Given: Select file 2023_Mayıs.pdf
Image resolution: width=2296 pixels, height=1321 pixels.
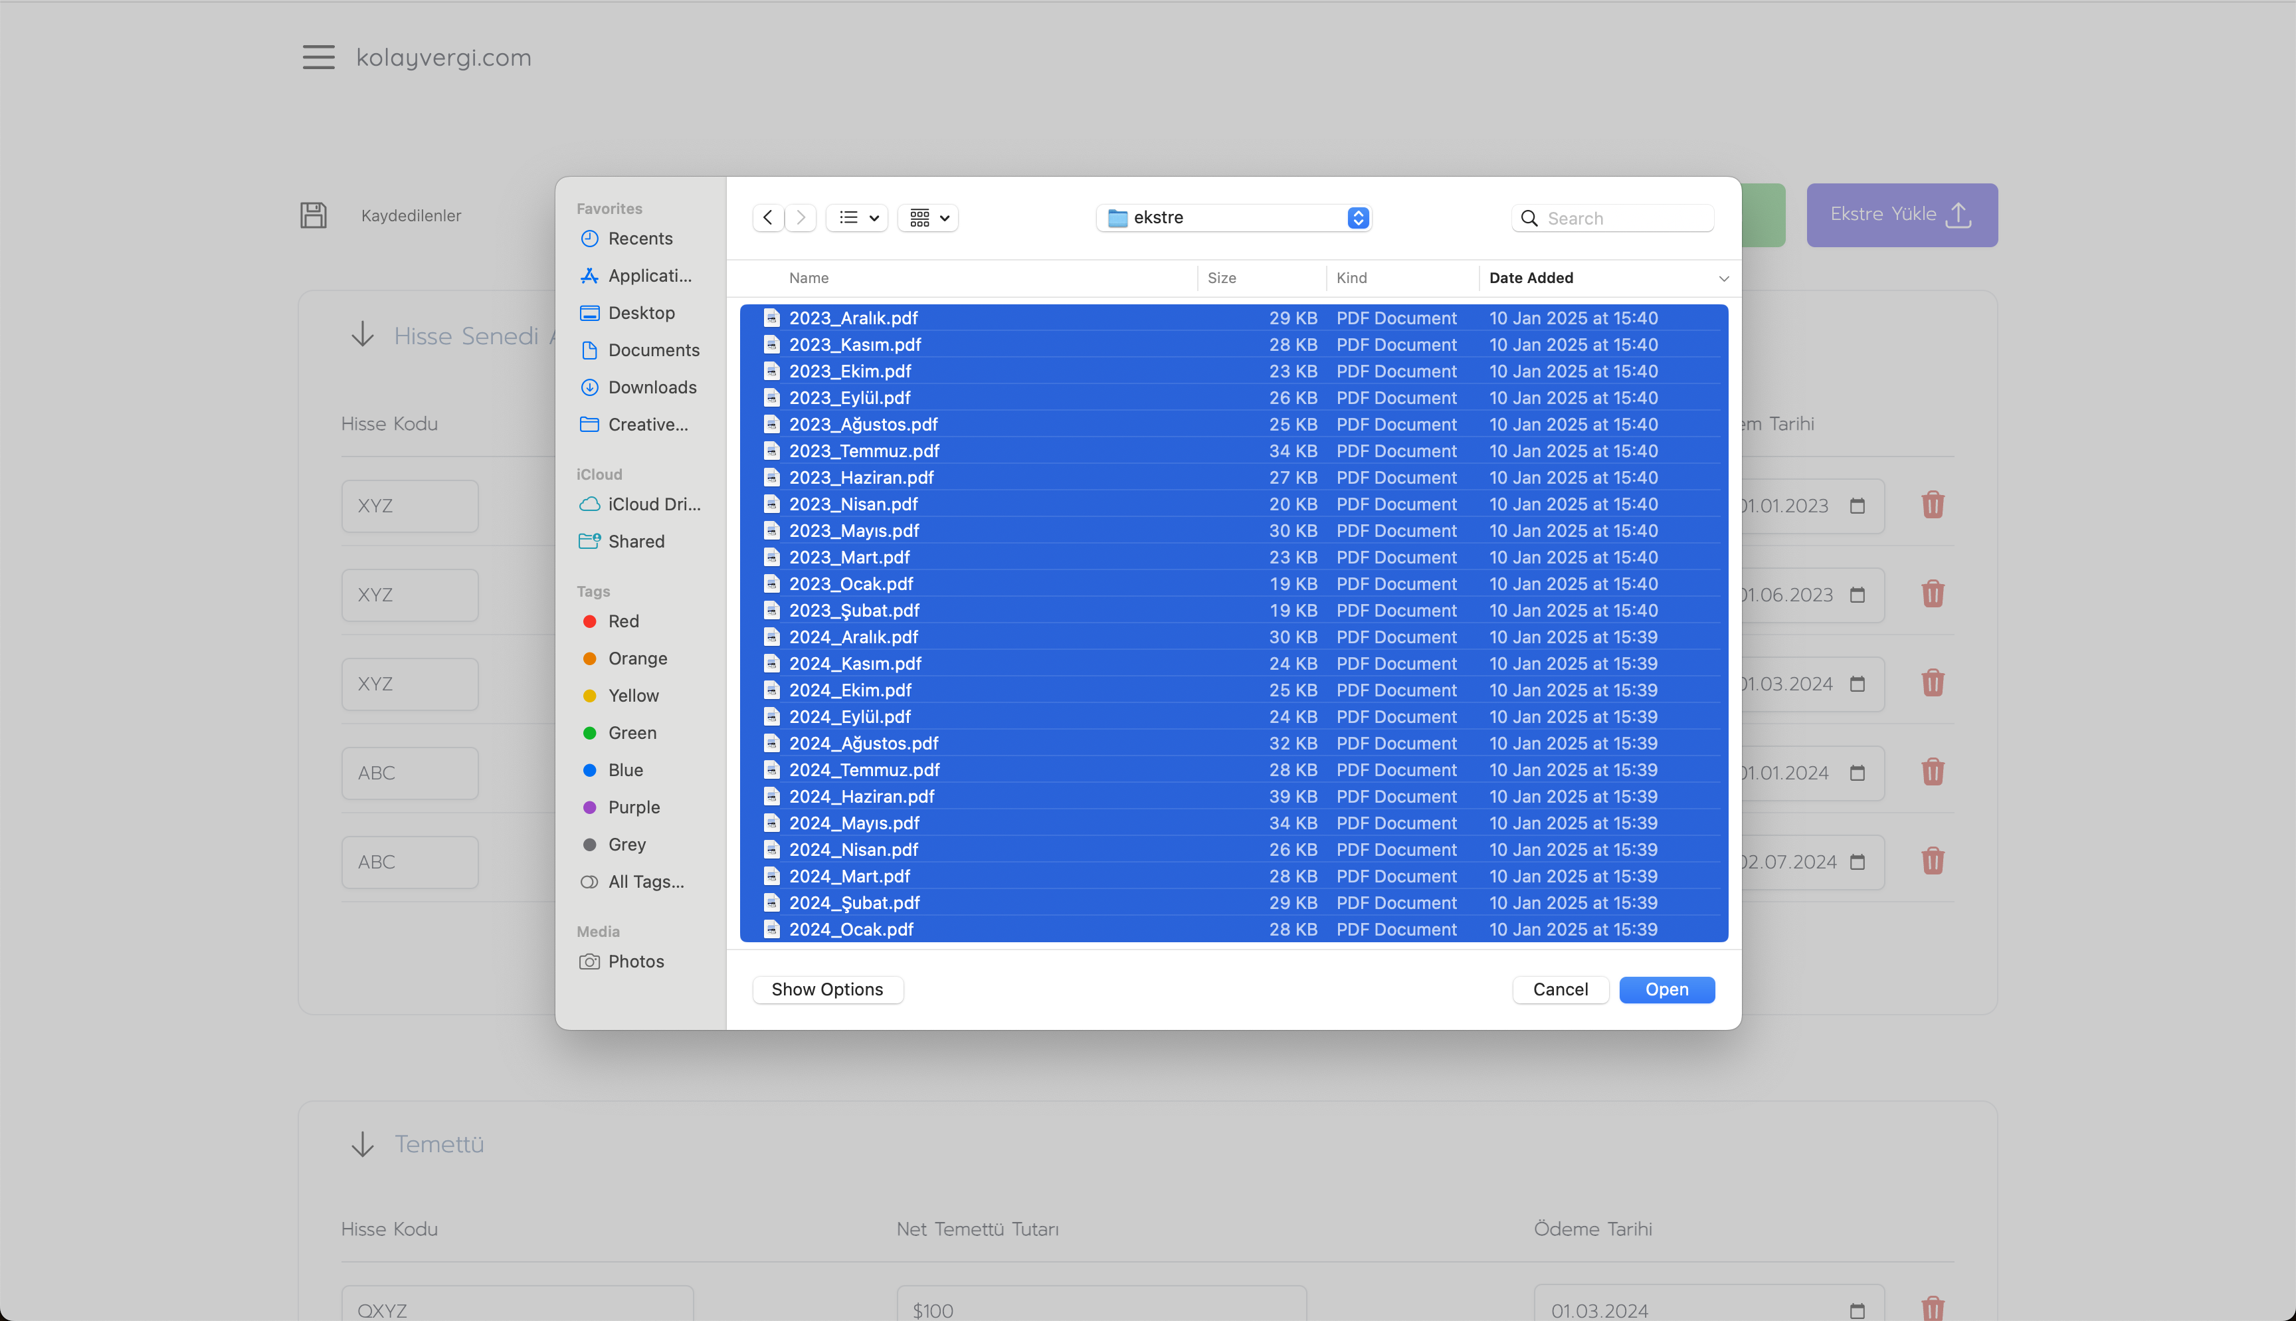Looking at the screenshot, I should [1234, 531].
